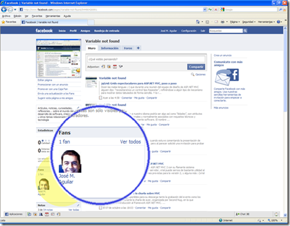Click the fourth attach icon after Adjuntar
The width and height of the screenshot is (290, 226).
121,66
